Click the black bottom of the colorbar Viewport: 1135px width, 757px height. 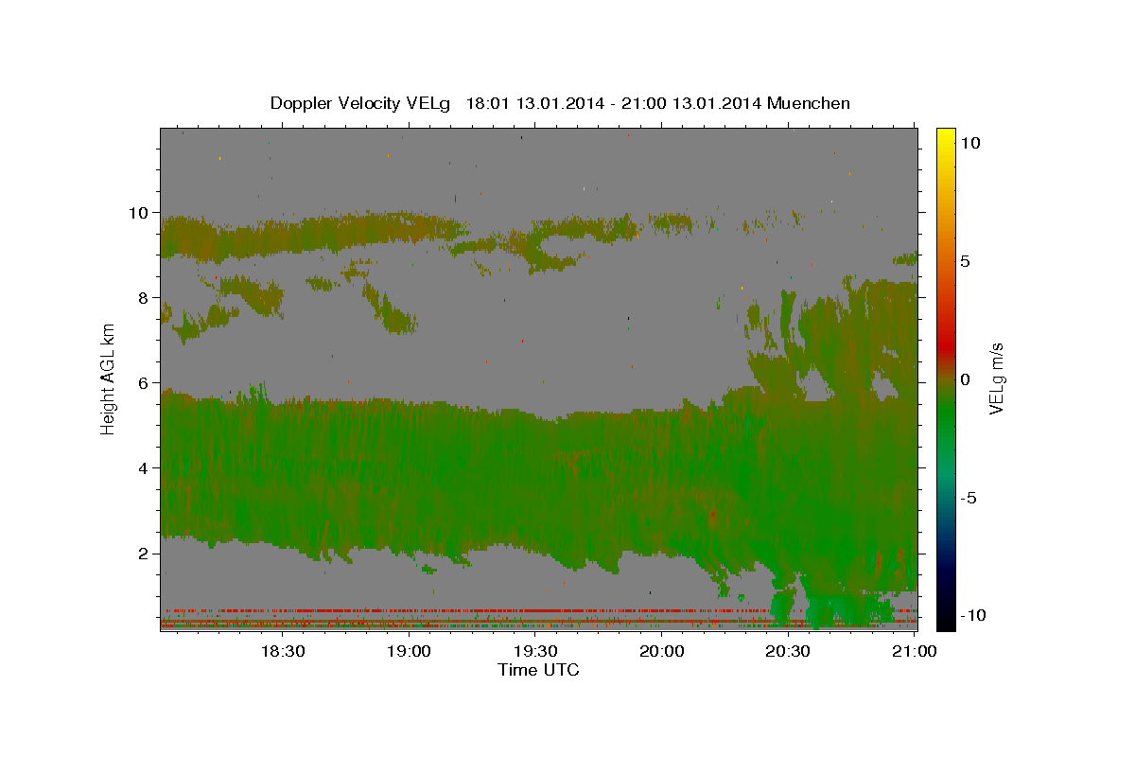click(x=945, y=620)
